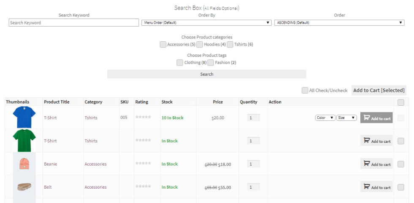This screenshot has width=414, height=203.
Task: Toggle the table header select-all checkbox
Action: coord(401,103)
